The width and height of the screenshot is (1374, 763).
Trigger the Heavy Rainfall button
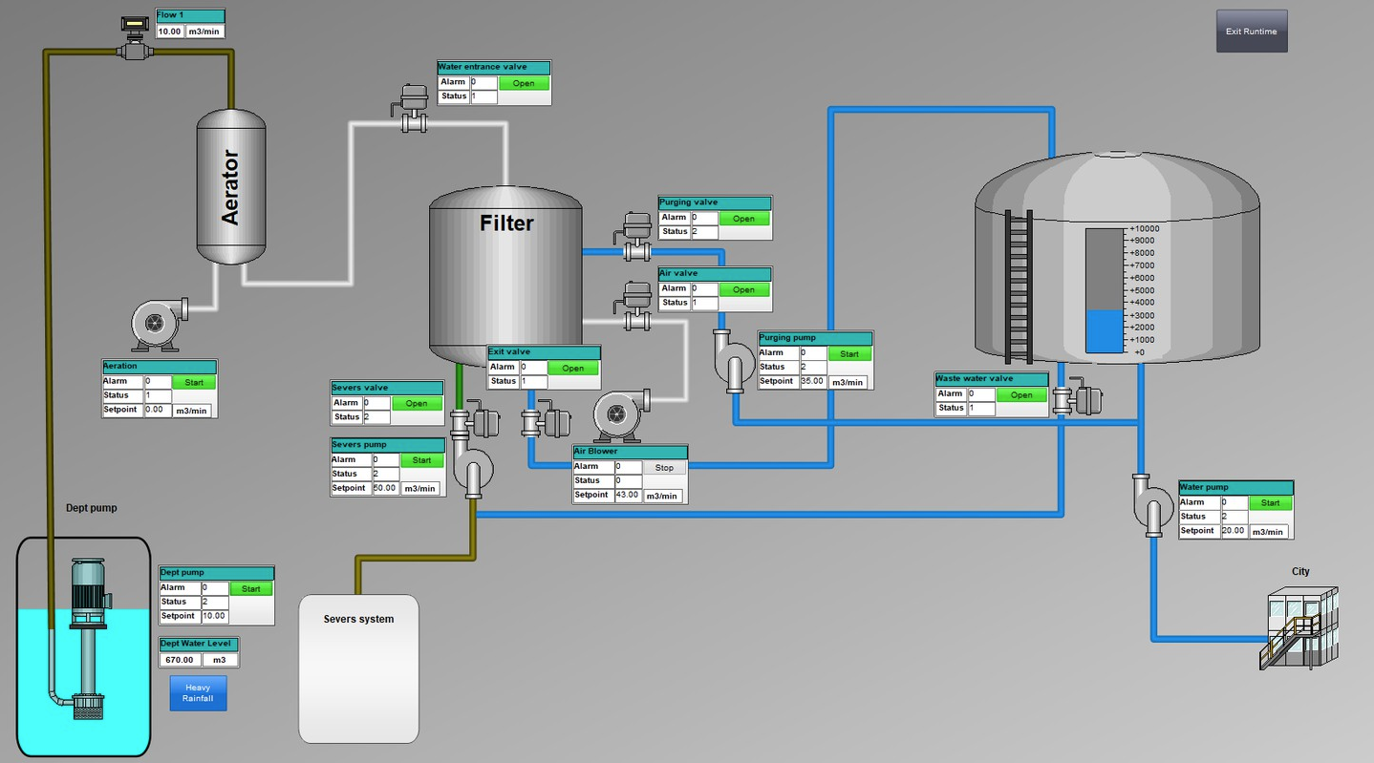click(198, 693)
